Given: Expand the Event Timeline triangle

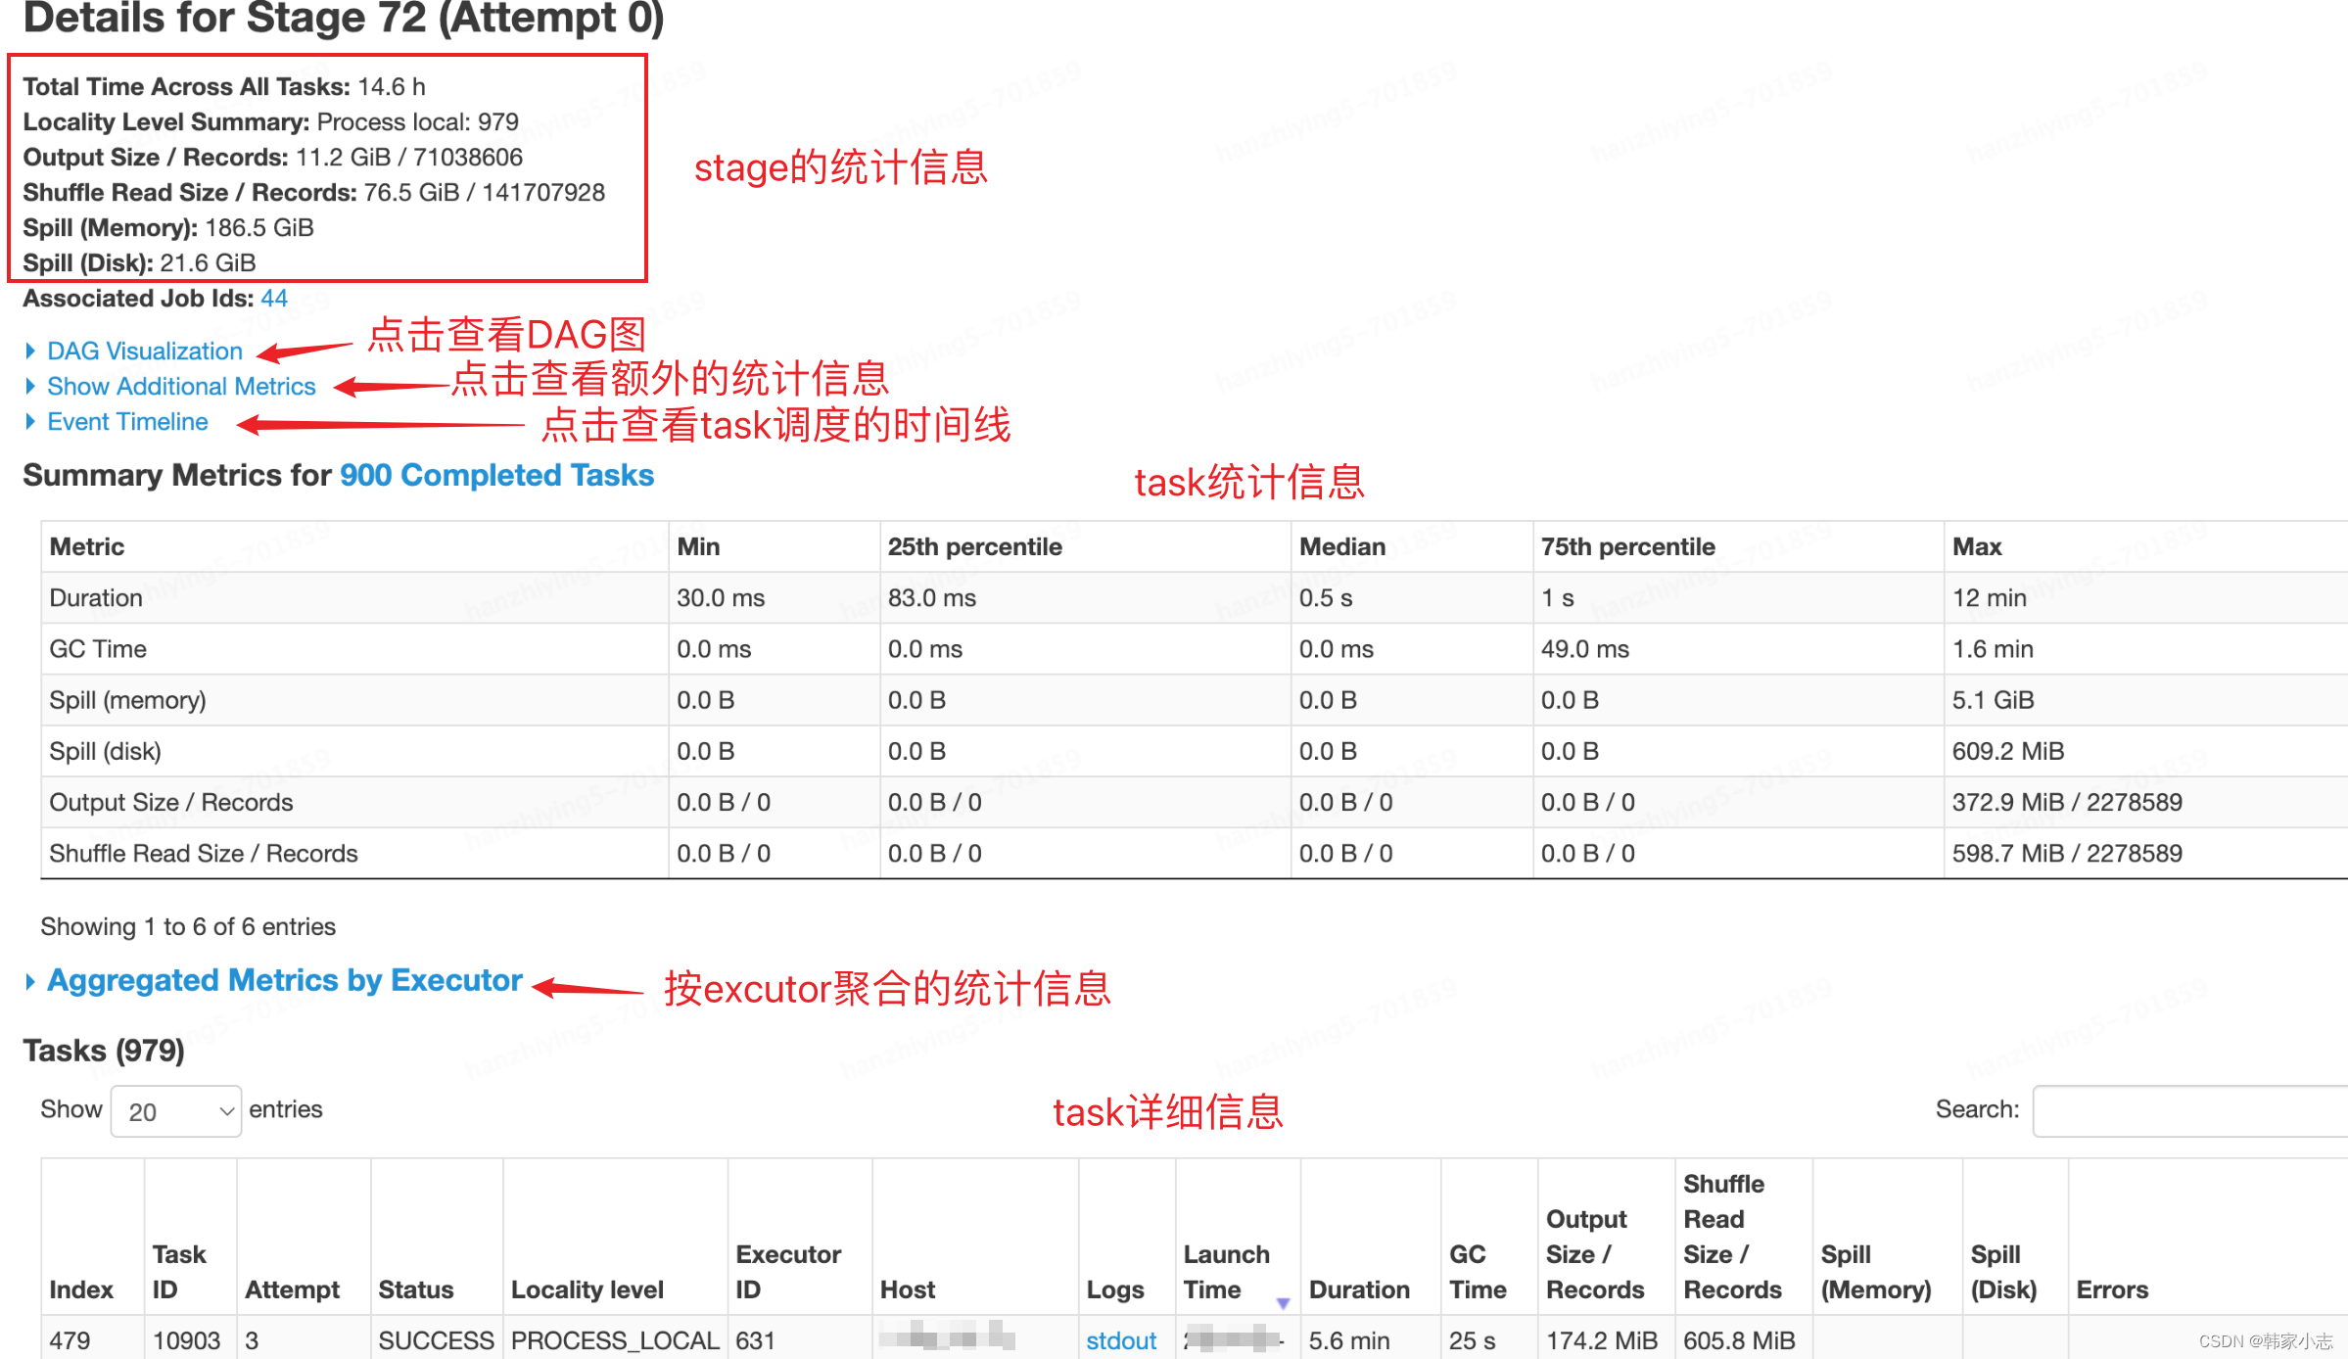Looking at the screenshot, I should point(30,421).
